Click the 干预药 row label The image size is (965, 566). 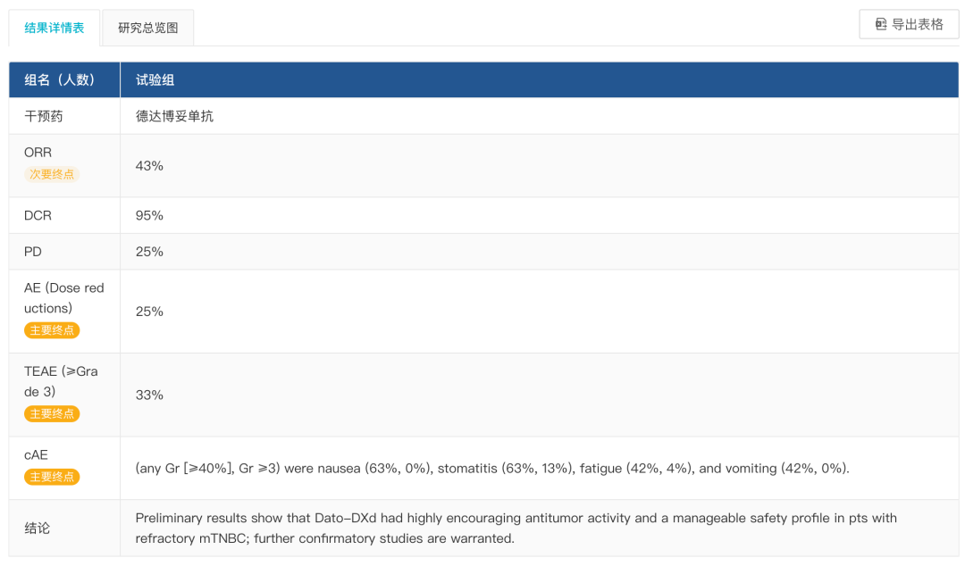(x=43, y=116)
